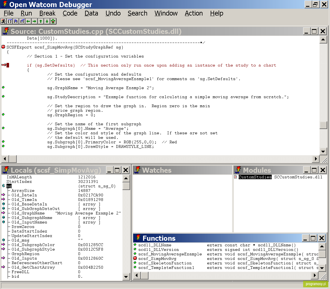This screenshot has height=289, width=330.
Task: Expand the Old_InputNames array
Action: point(3,222)
